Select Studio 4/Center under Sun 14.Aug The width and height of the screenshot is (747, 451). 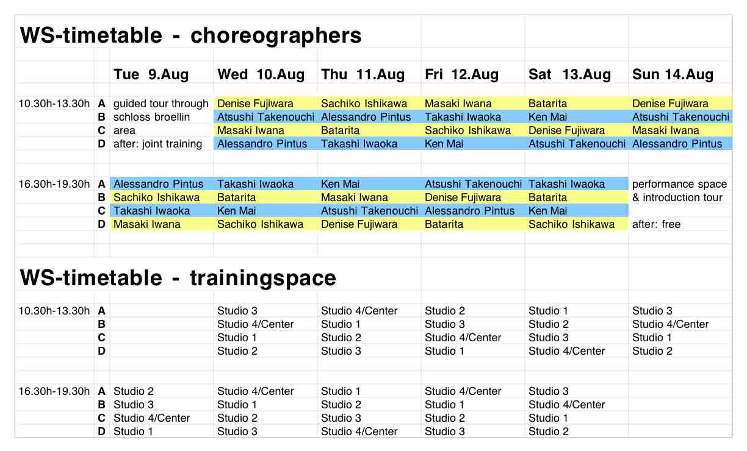pyautogui.click(x=670, y=324)
